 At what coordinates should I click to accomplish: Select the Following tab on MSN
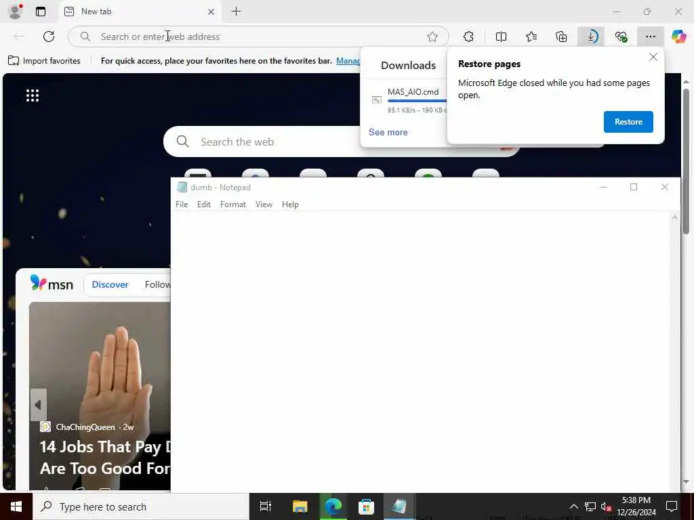pyautogui.click(x=157, y=285)
